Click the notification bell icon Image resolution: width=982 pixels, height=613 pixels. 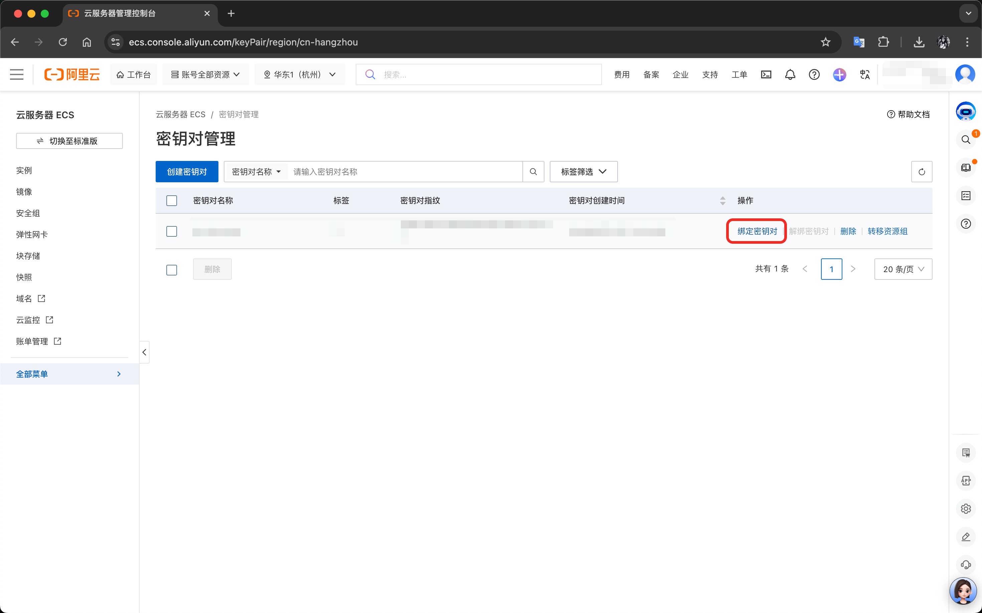tap(790, 74)
